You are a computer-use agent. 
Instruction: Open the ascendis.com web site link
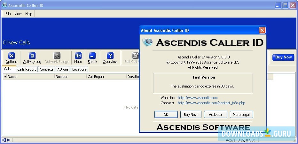[x=198, y=98]
